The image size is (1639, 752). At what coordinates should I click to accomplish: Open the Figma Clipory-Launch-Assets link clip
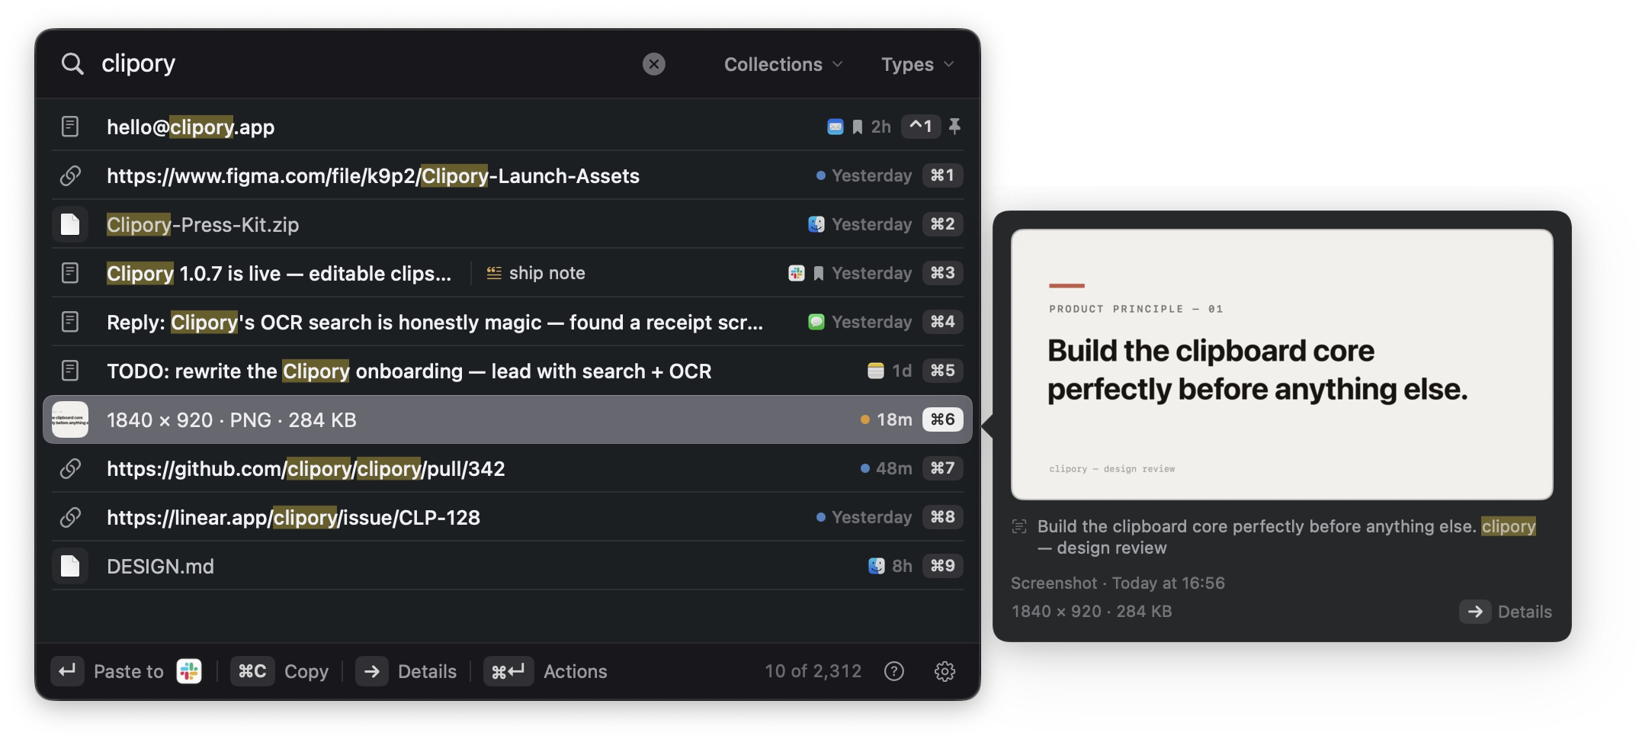point(508,175)
